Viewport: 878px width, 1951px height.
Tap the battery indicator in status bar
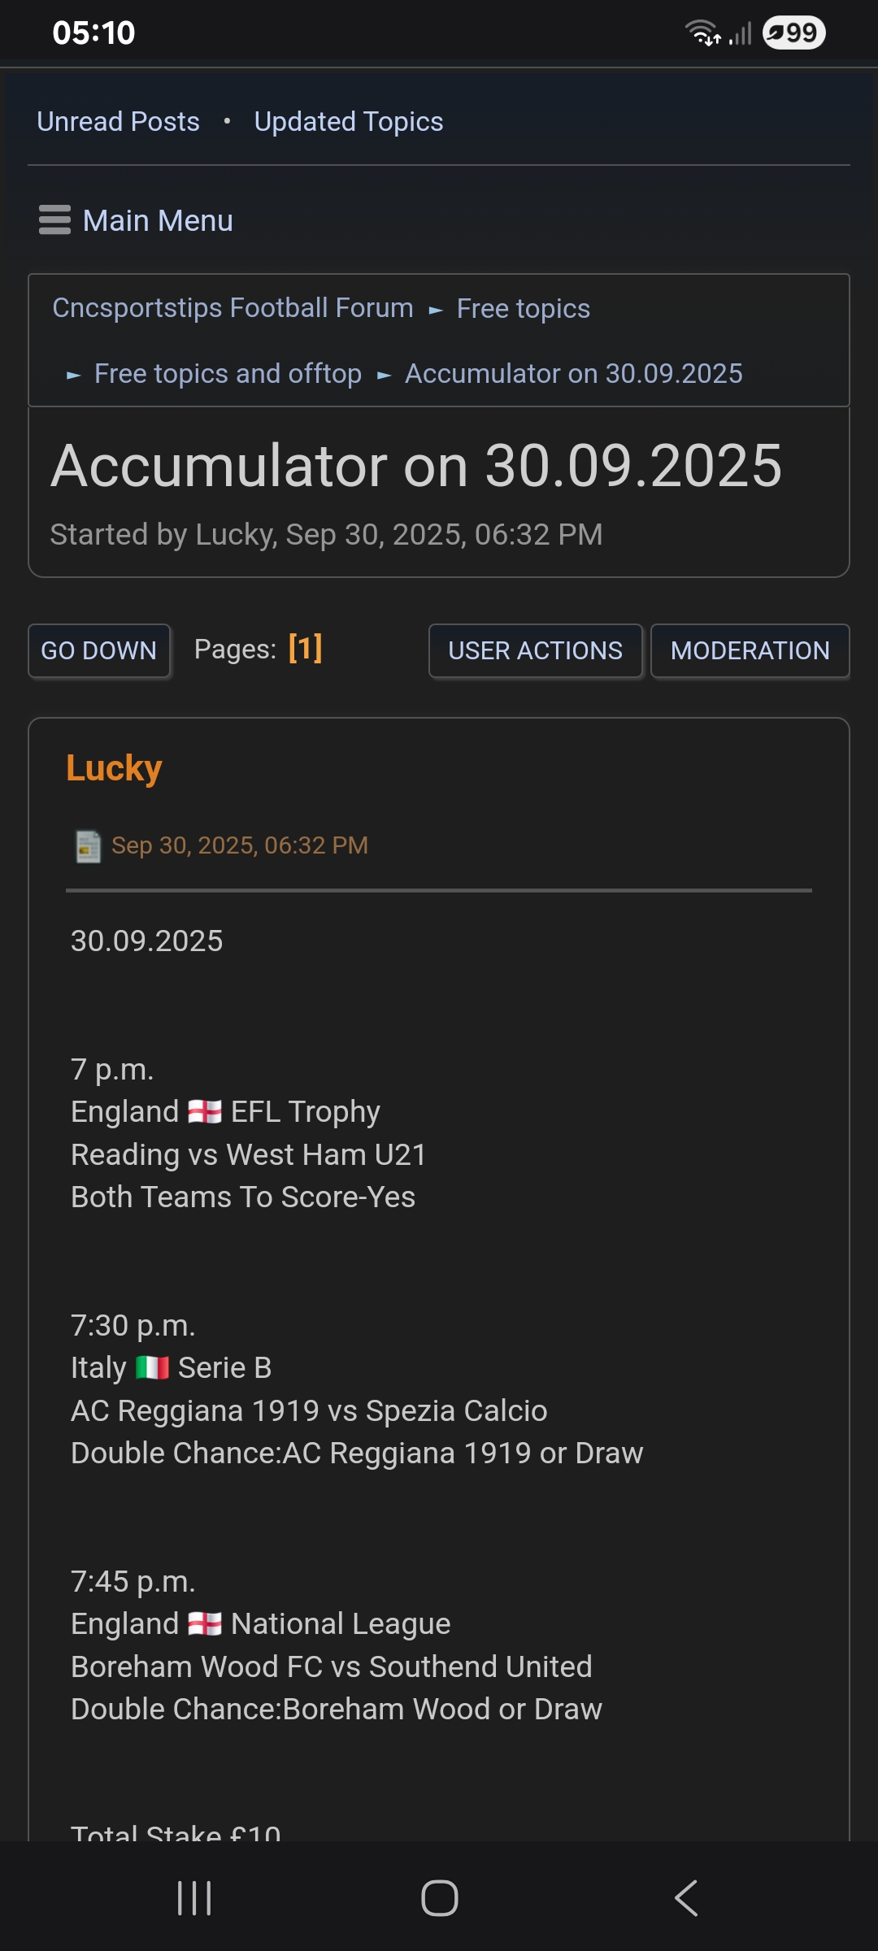pos(793,33)
